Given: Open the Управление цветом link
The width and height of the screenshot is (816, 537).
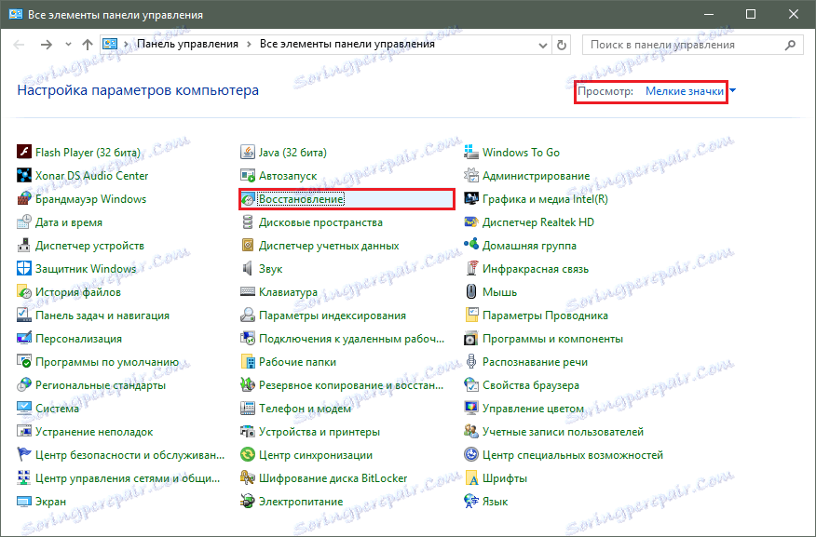Looking at the screenshot, I should pos(533,409).
